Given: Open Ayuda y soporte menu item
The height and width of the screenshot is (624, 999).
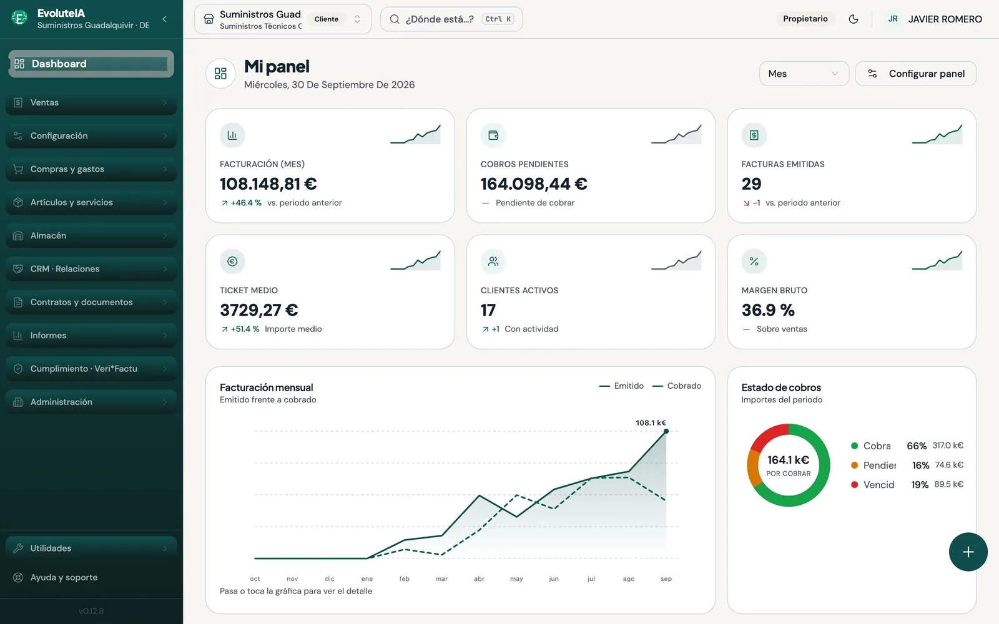Looking at the screenshot, I should 91,578.
